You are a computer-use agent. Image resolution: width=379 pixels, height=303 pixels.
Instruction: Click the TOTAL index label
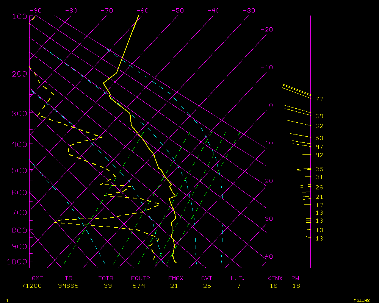[107, 278]
